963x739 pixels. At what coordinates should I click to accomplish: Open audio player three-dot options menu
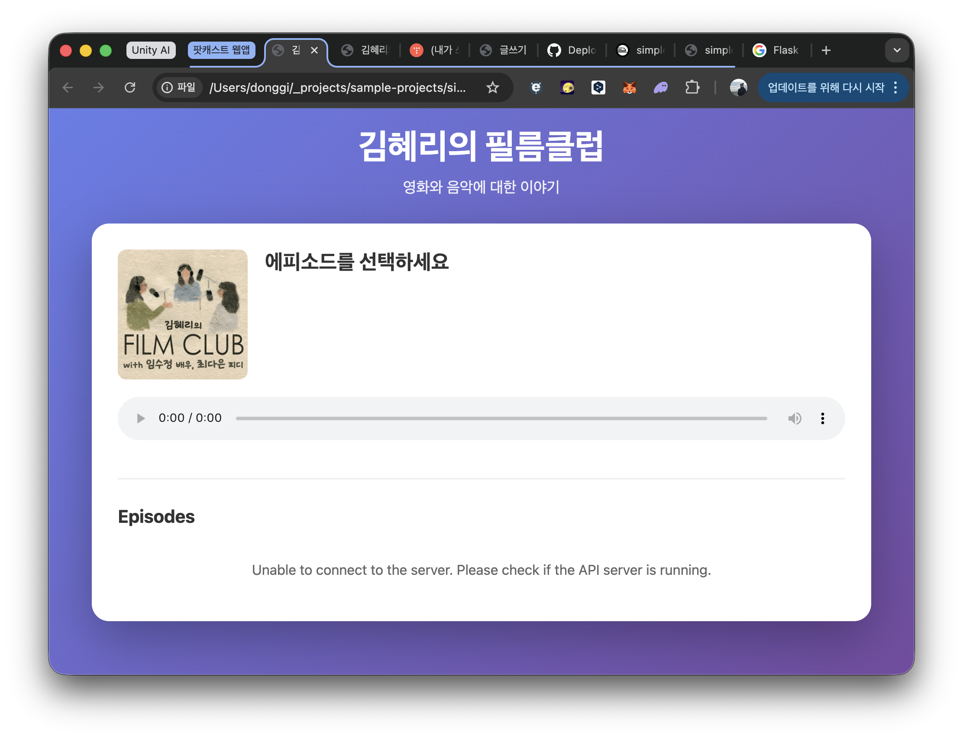pos(822,418)
